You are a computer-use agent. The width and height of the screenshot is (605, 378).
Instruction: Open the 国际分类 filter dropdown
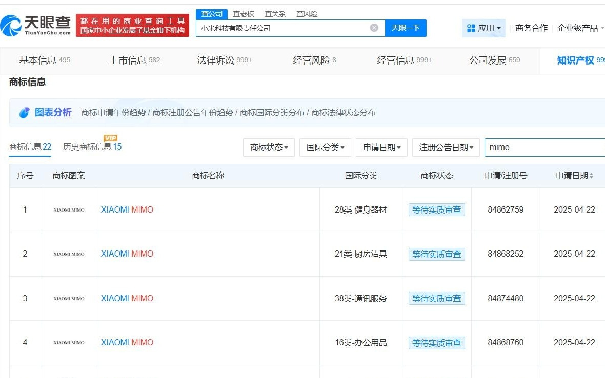pos(325,147)
